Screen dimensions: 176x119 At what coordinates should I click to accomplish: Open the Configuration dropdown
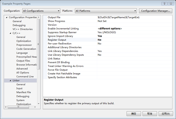click(x=41, y=11)
